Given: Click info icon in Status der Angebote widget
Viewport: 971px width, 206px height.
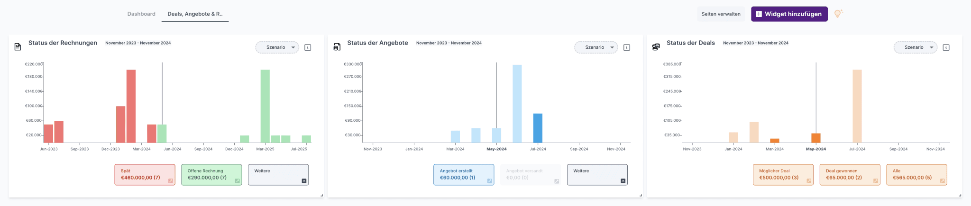Looking at the screenshot, I should point(627,47).
